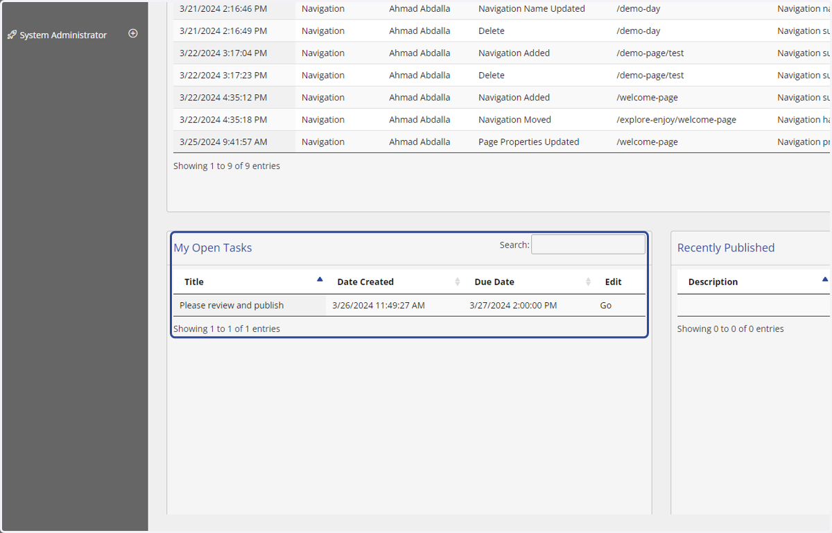Click the 3/27/2024 2:00:00 PM due date

[x=513, y=305]
